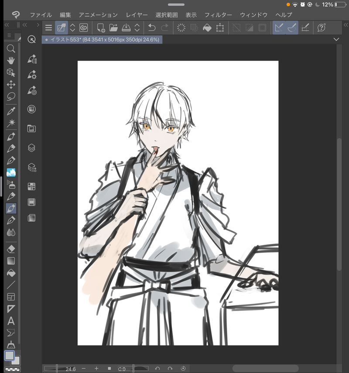Select the Eyedropper tool
The height and width of the screenshot is (373, 349).
(11, 111)
